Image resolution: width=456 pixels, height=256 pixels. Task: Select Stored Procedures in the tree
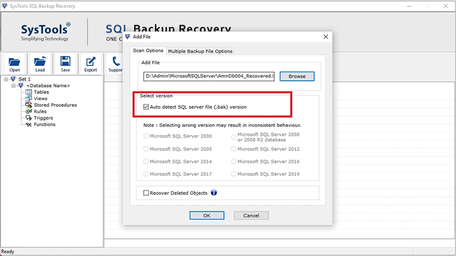pyautogui.click(x=55, y=105)
